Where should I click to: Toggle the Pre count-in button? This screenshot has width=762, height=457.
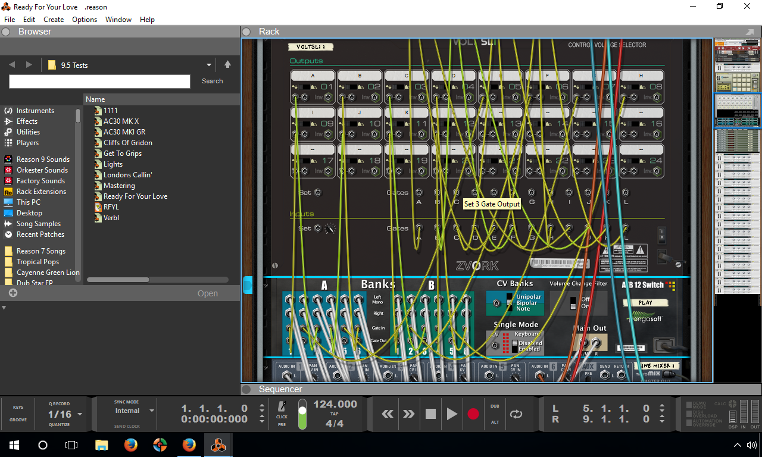(282, 424)
